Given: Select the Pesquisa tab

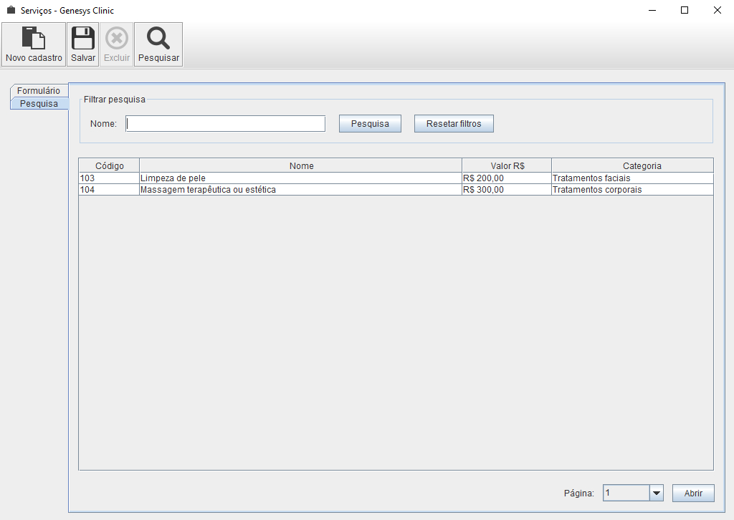Looking at the screenshot, I should point(39,104).
